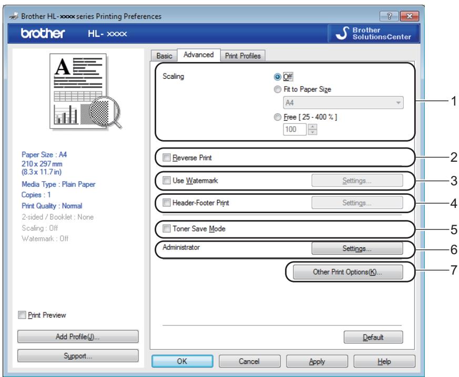
Task: Switch to the Basic tab
Action: pyautogui.click(x=164, y=56)
